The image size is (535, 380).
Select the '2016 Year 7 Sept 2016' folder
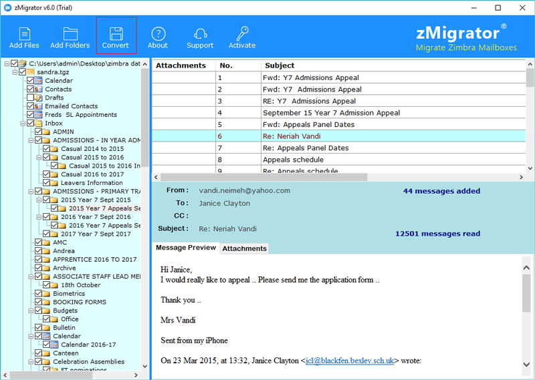click(96, 217)
